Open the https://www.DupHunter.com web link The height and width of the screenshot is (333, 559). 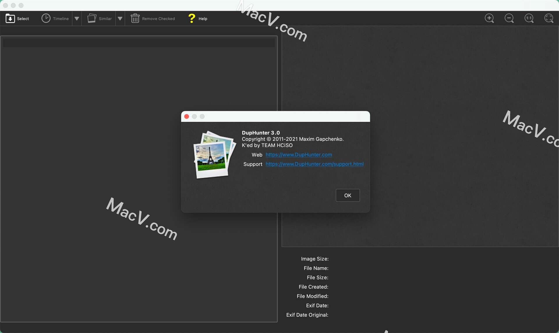[299, 155]
